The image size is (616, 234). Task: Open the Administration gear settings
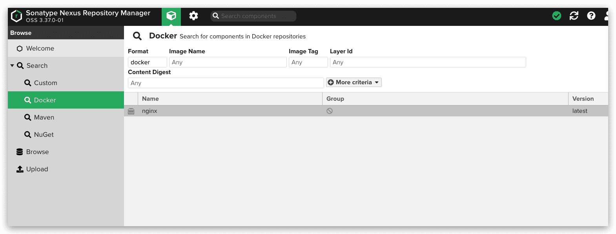coord(193,16)
